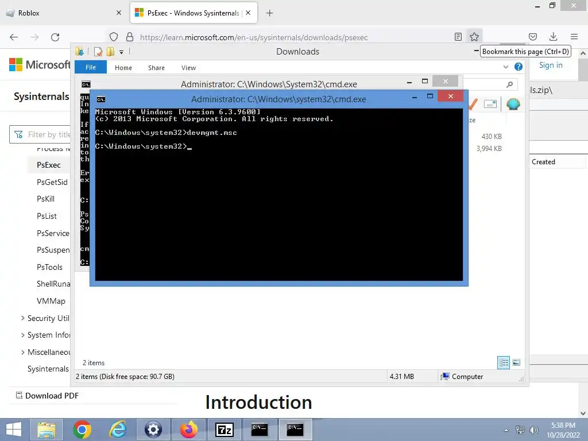Image resolution: width=588 pixels, height=441 pixels.
Task: Open the View ribbon tab
Action: point(188,68)
